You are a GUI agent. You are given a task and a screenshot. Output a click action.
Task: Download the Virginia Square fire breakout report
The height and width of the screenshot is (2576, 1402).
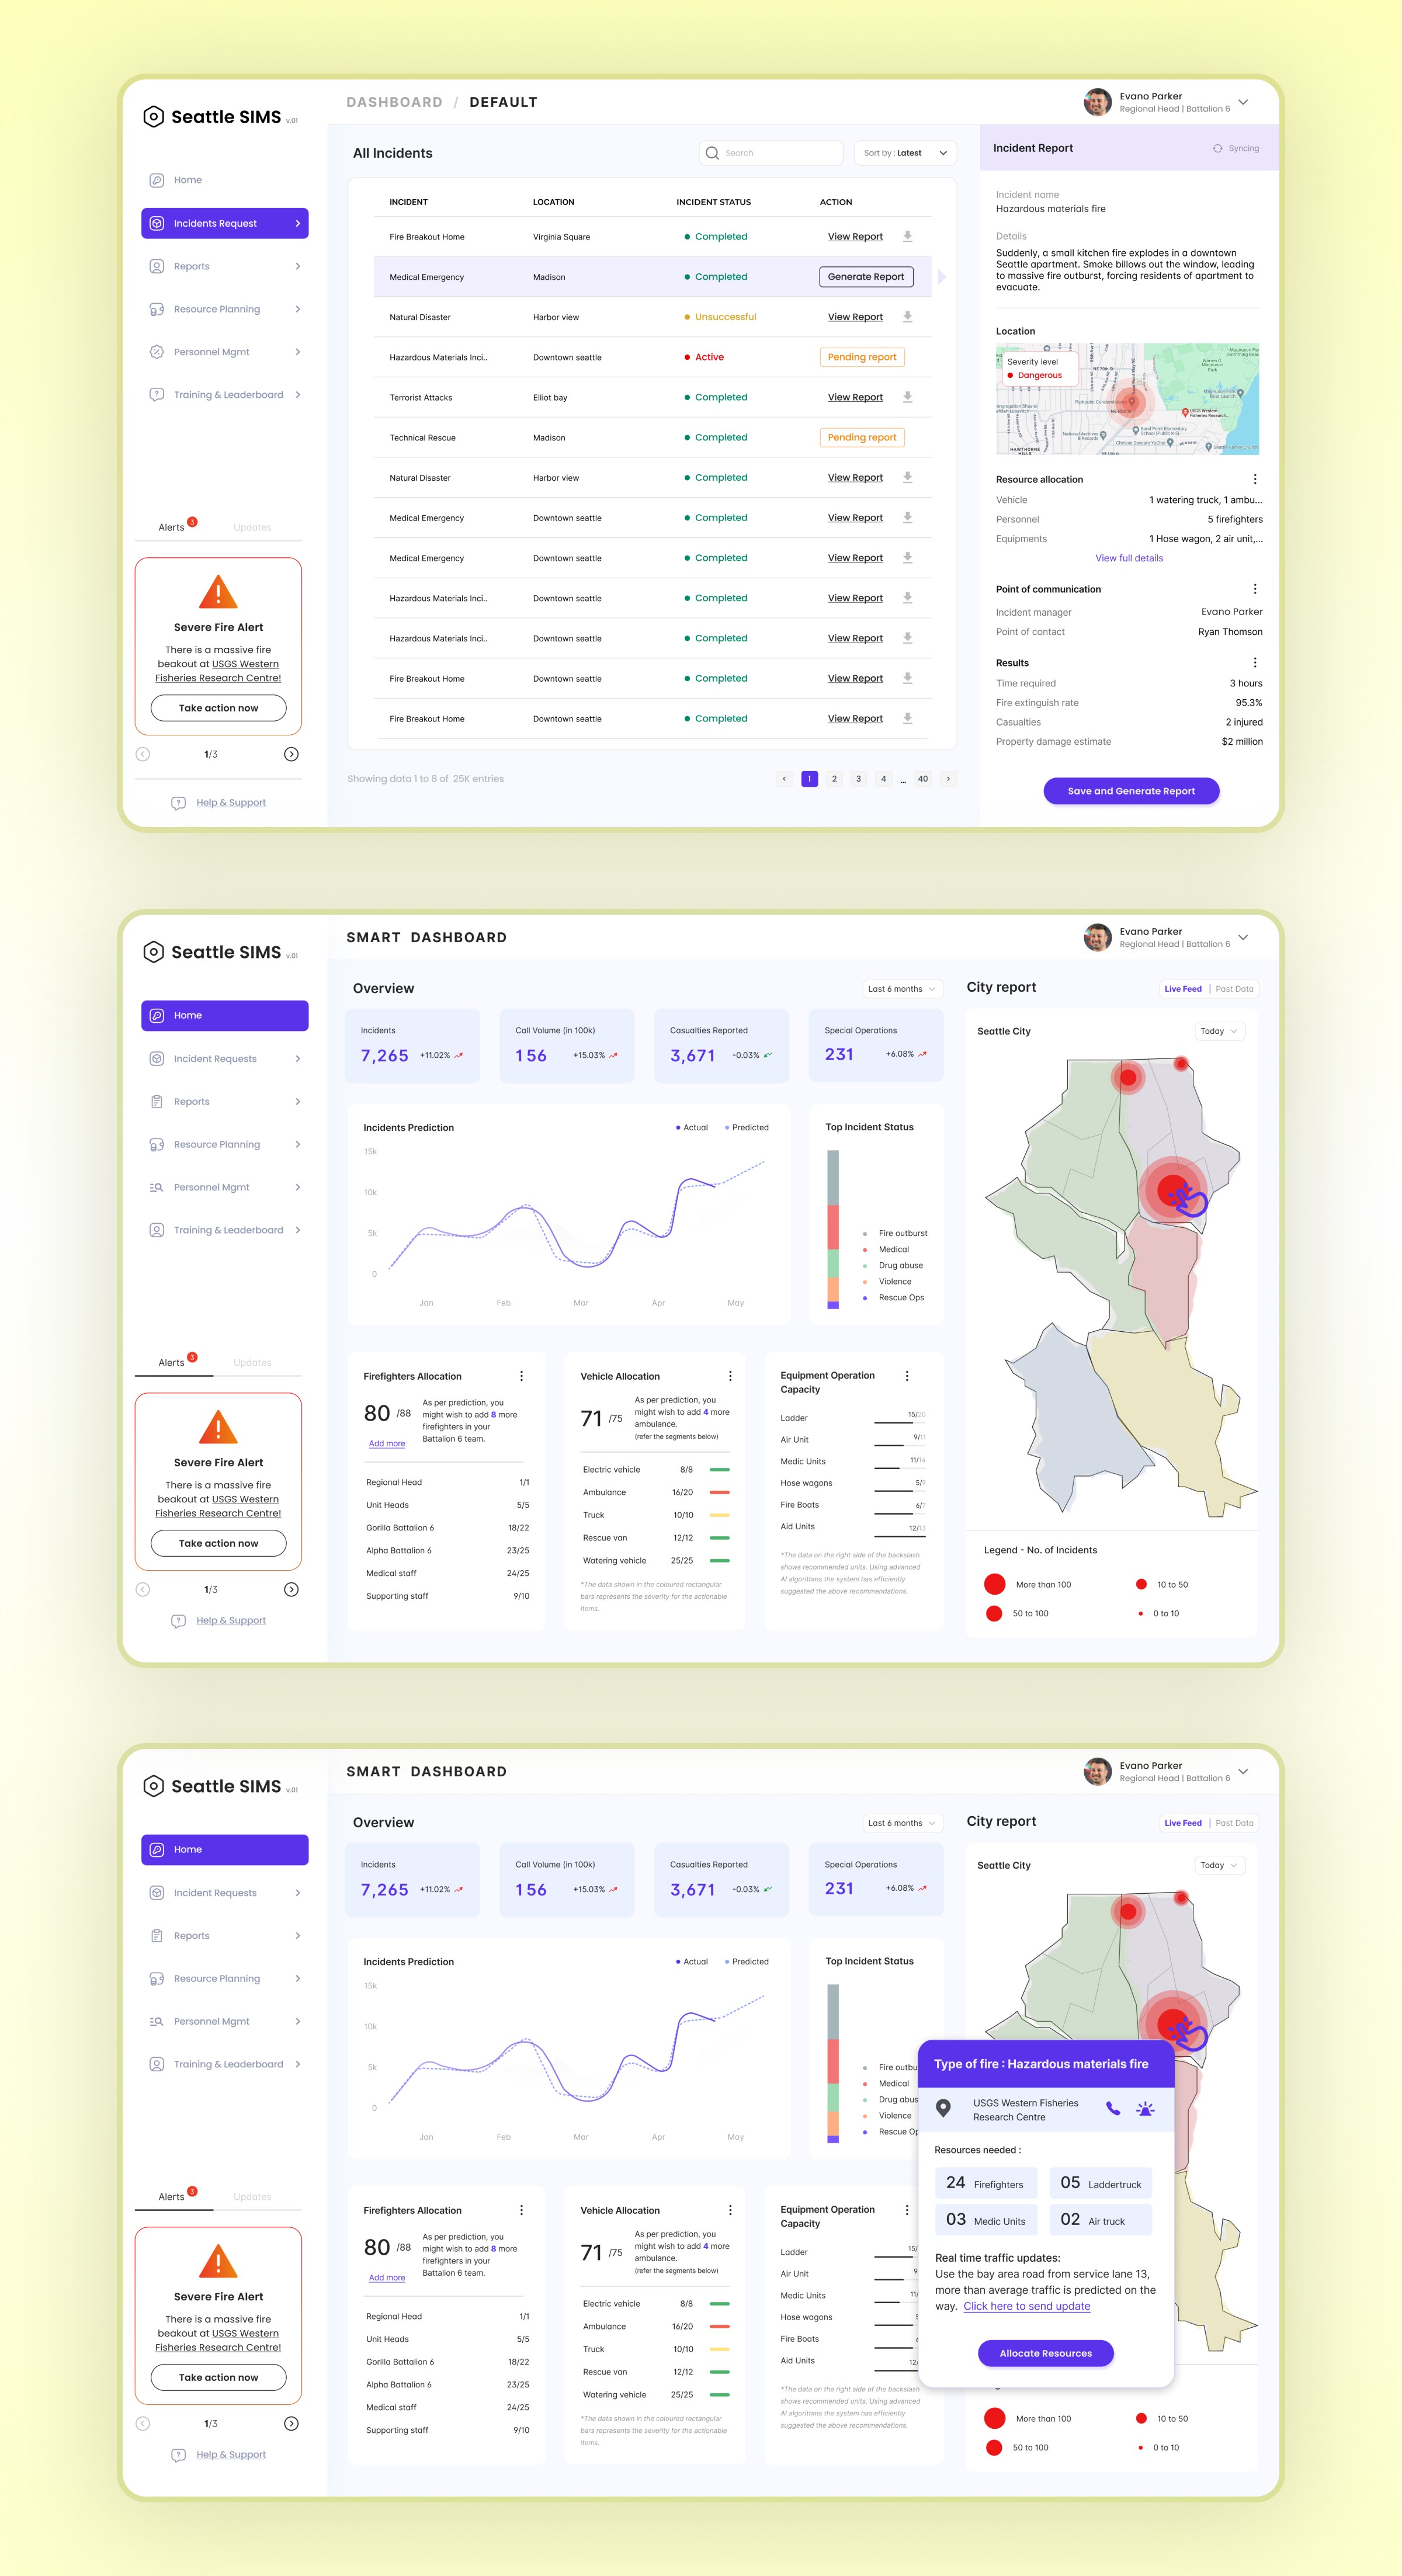[907, 236]
